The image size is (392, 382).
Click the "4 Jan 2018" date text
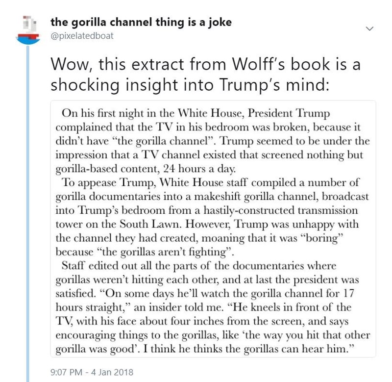(107, 371)
